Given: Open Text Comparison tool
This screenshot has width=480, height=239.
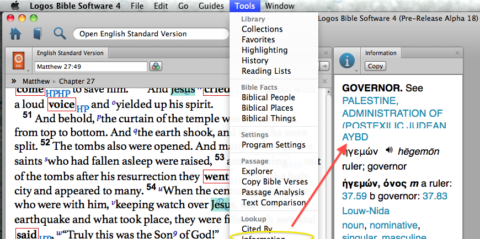Looking at the screenshot, I should (x=274, y=202).
